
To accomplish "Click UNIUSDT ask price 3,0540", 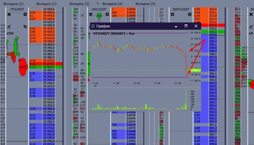I will pos(131,15).
